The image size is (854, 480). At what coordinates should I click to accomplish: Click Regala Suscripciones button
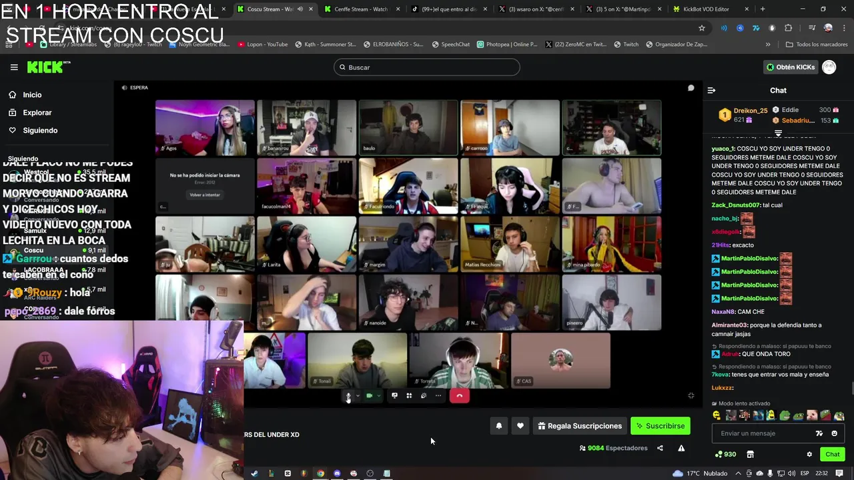[x=580, y=426]
